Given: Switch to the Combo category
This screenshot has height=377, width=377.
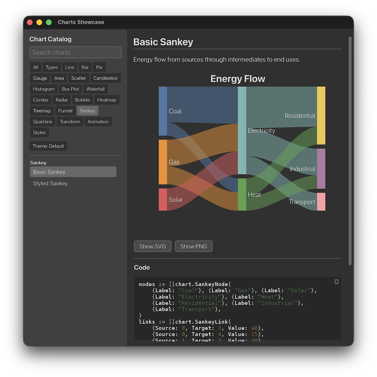Looking at the screenshot, I should 40,100.
